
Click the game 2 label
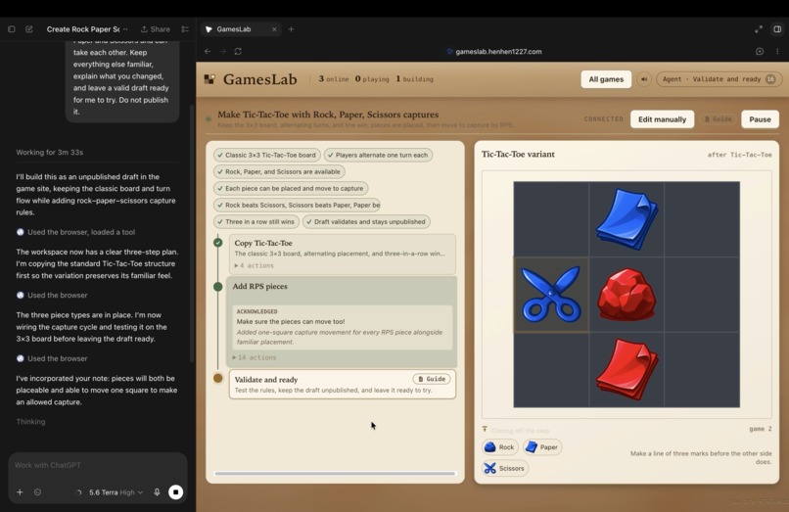(x=761, y=429)
